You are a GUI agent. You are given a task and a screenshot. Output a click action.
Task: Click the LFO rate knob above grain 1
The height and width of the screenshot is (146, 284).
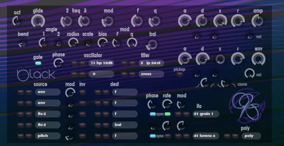point(167,104)
